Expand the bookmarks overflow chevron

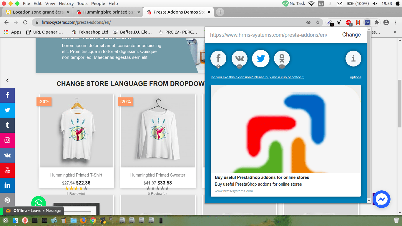[395, 32]
